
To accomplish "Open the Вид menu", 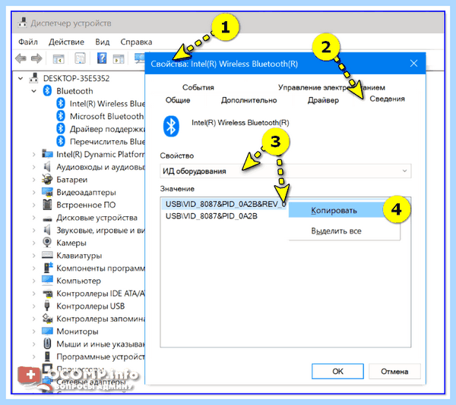I will click(x=103, y=42).
